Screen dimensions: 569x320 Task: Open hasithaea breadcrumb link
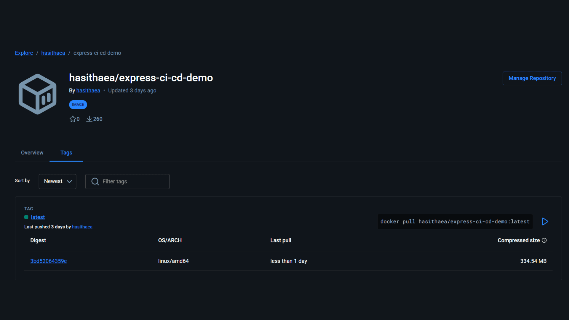pos(53,53)
